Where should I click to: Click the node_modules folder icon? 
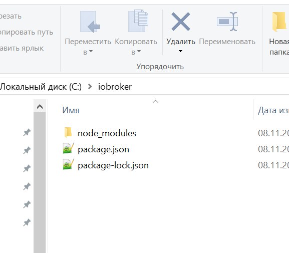(68, 132)
